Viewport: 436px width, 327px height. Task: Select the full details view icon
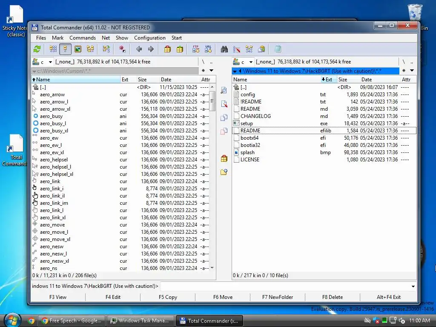click(65, 49)
